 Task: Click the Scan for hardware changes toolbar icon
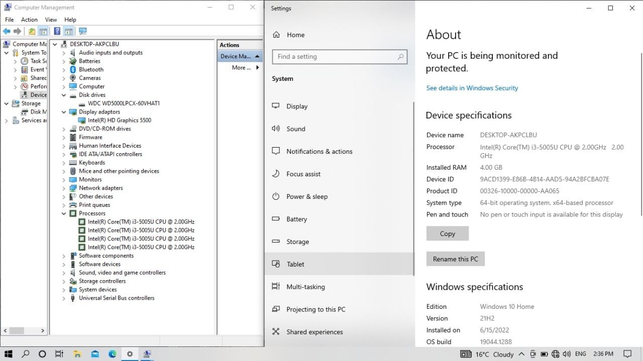pos(83,31)
